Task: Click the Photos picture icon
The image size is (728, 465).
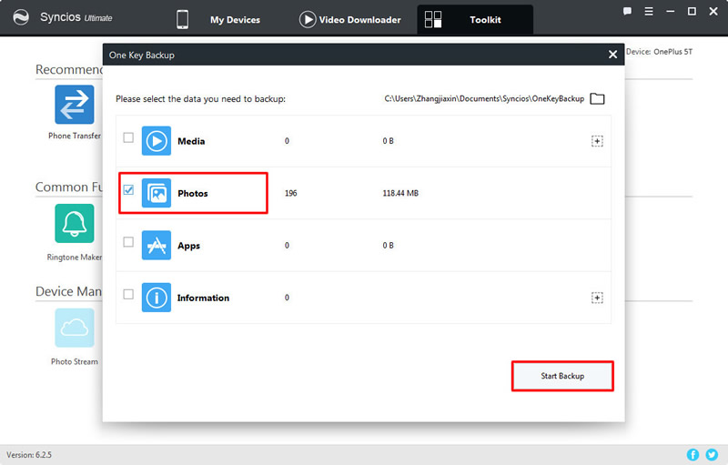Action: 156,193
